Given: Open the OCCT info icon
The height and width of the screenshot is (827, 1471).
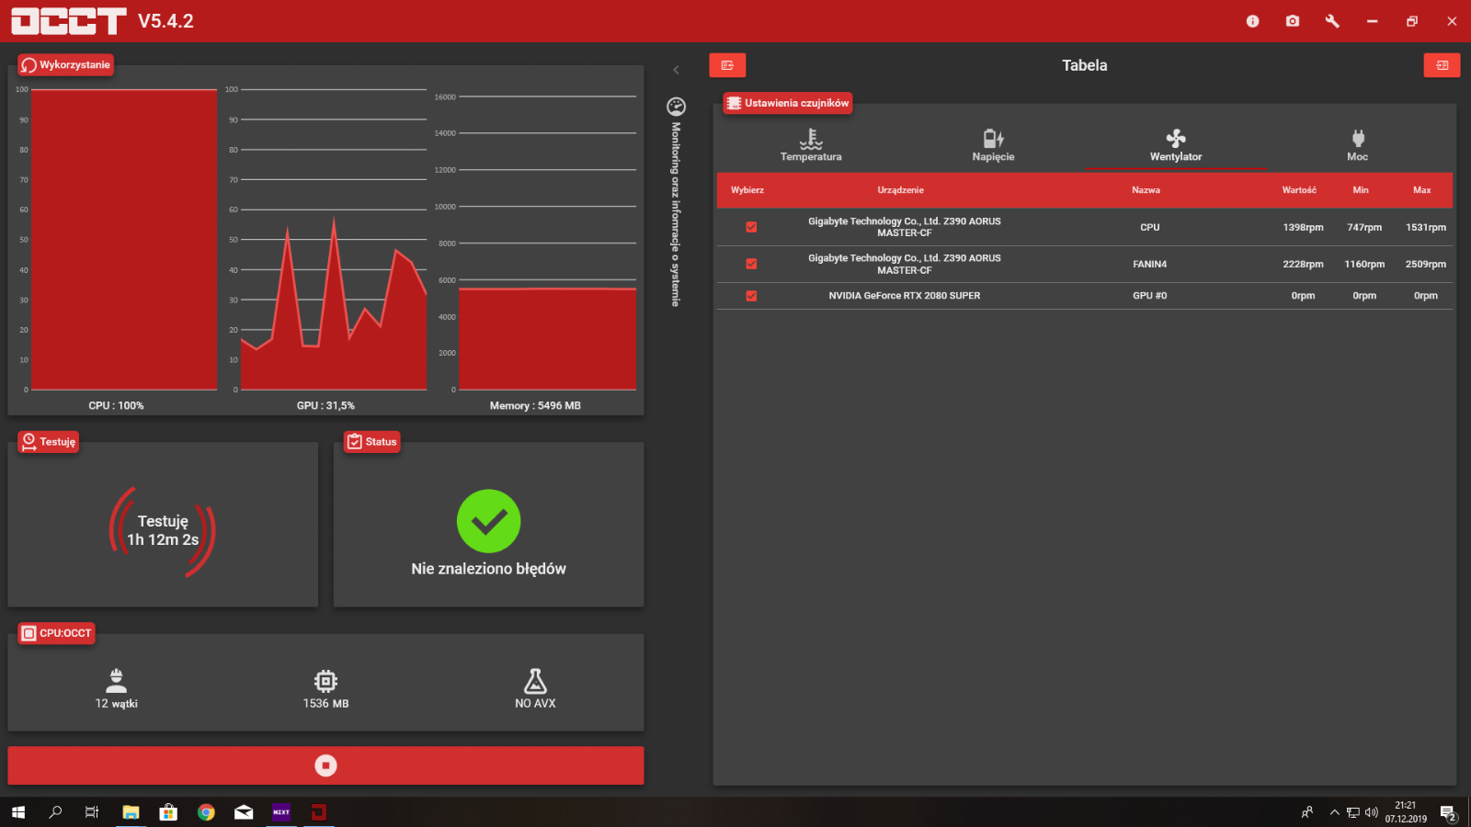Looking at the screenshot, I should point(1252,21).
